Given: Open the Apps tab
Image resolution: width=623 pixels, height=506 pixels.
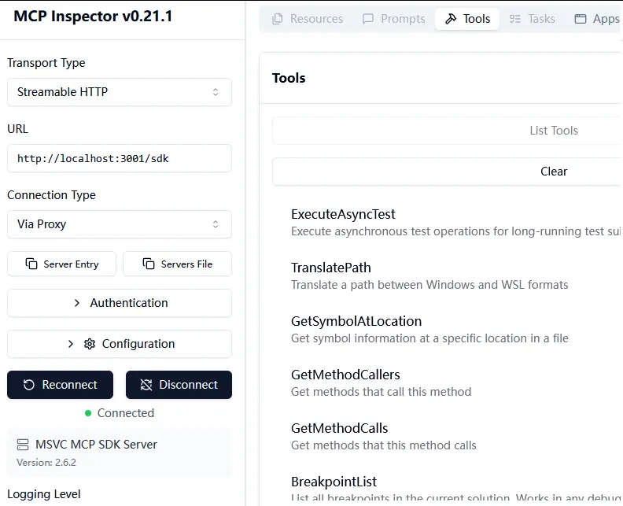Looking at the screenshot, I should (598, 19).
